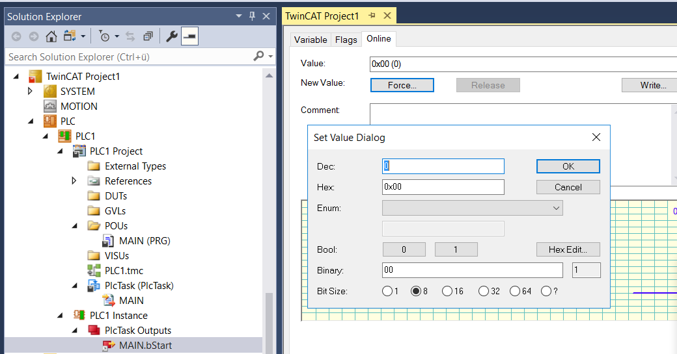
Task: Select the MOTION node icon
Action: 50,107
